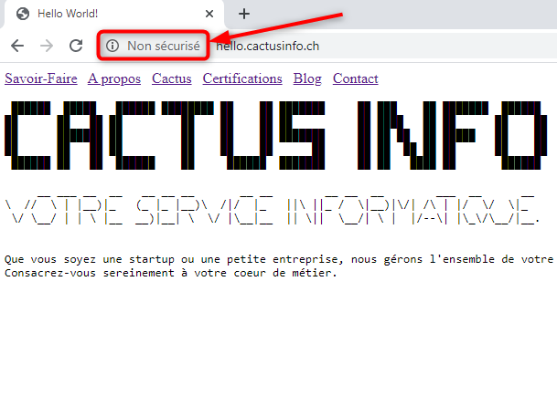Click the CACTUS INFO ASCII banner
Image resolution: width=557 pixels, height=417 pixels.
275,135
